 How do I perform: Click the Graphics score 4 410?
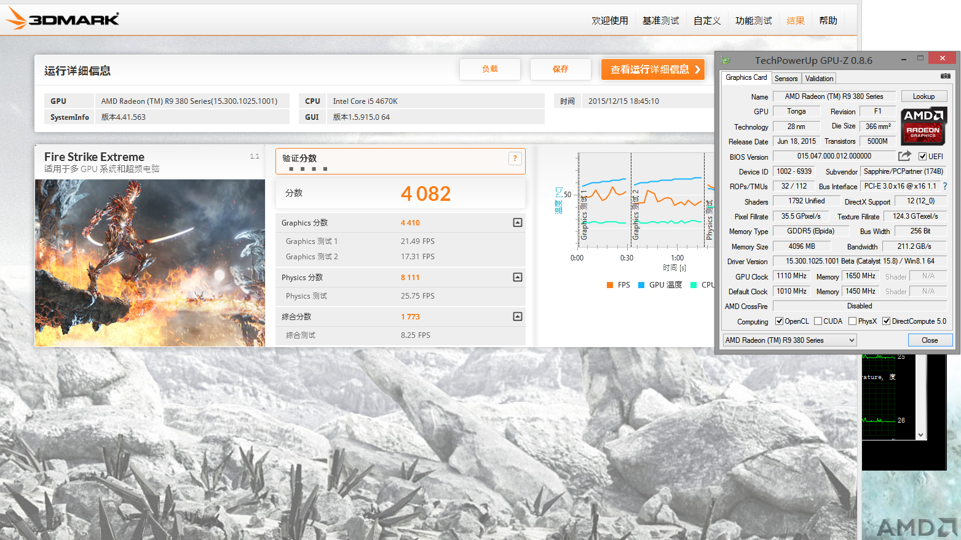click(410, 223)
